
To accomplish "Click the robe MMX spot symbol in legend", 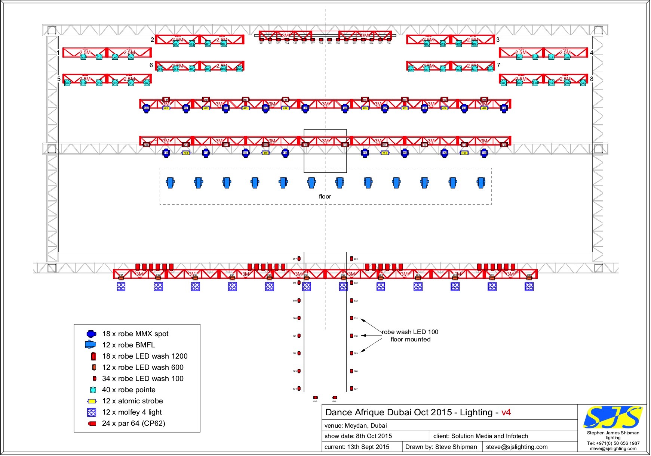I will pos(91,334).
